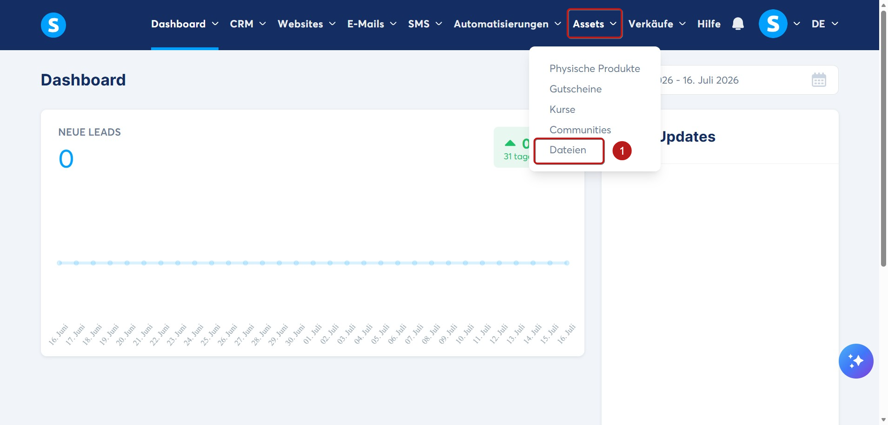This screenshot has height=425, width=888.
Task: Click the scrollbar up arrow
Action: pyautogui.click(x=883, y=4)
